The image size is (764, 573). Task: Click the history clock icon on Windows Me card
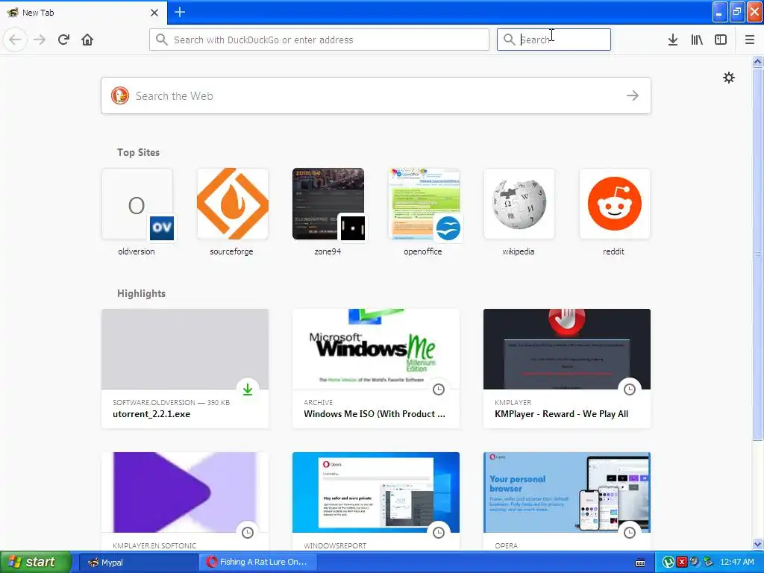[x=439, y=389]
